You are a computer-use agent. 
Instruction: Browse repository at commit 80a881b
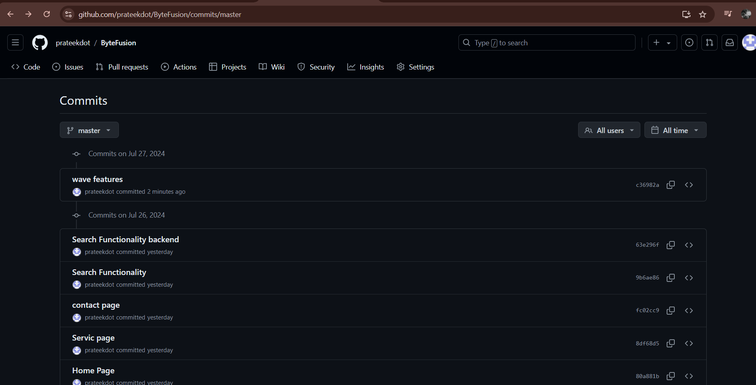(x=689, y=376)
